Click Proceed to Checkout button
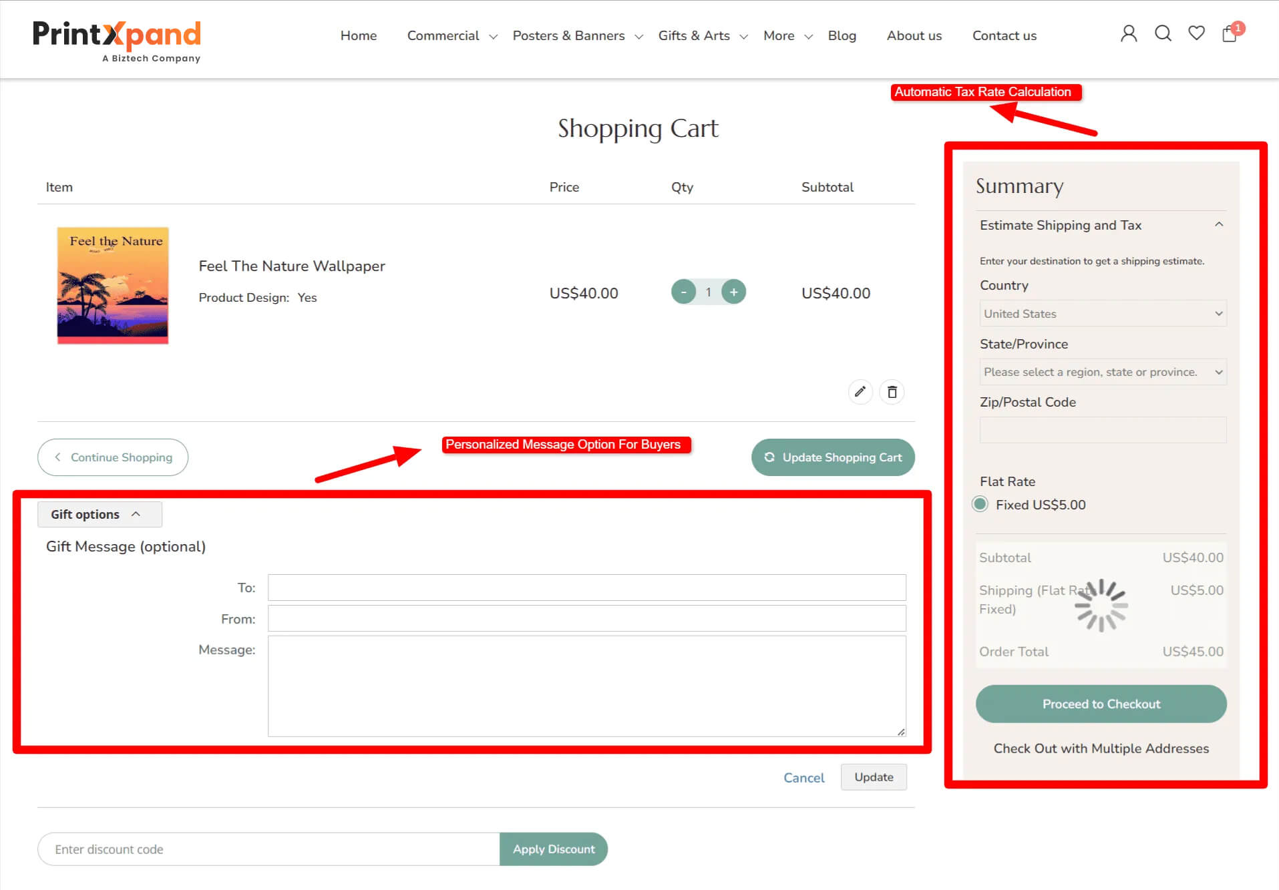 pos(1101,704)
